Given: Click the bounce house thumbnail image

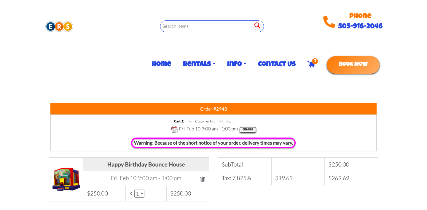Looking at the screenshot, I should pyautogui.click(x=66, y=179).
